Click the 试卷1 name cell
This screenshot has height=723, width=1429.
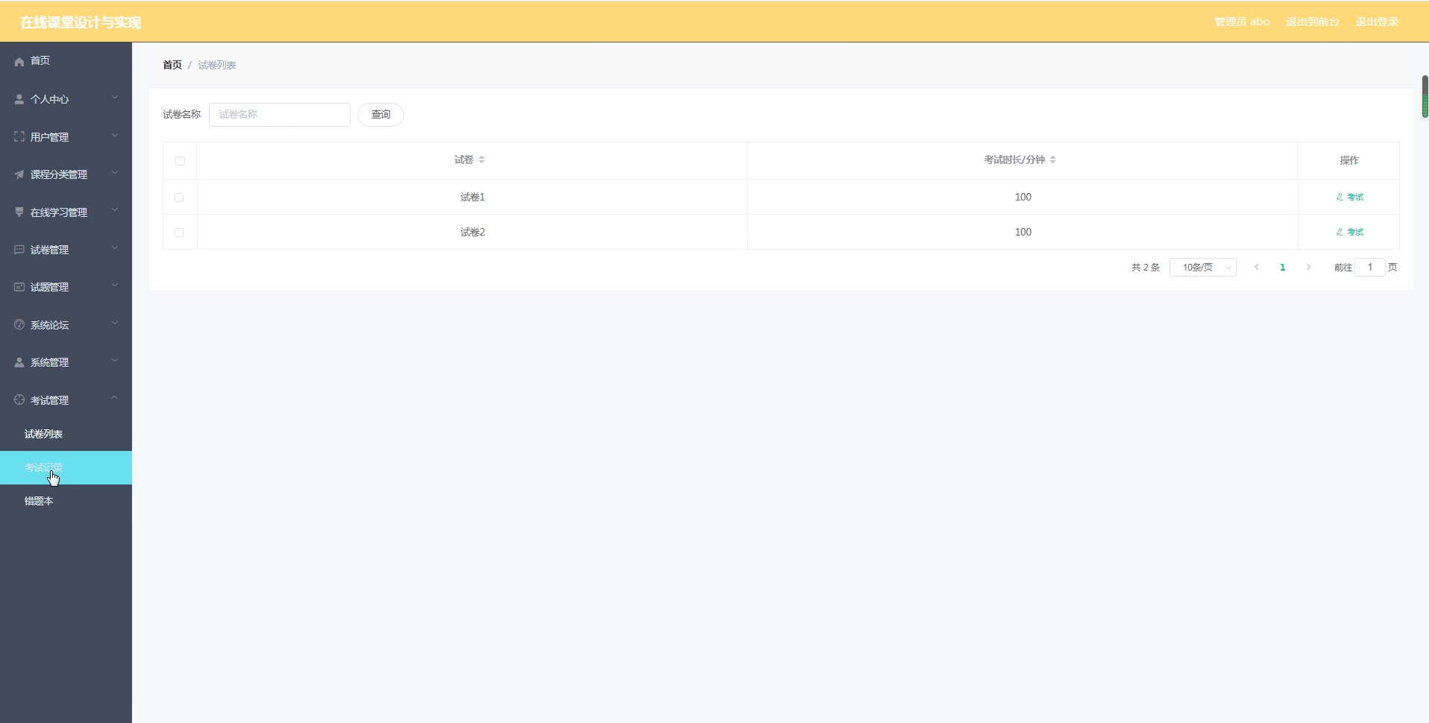pyautogui.click(x=472, y=197)
